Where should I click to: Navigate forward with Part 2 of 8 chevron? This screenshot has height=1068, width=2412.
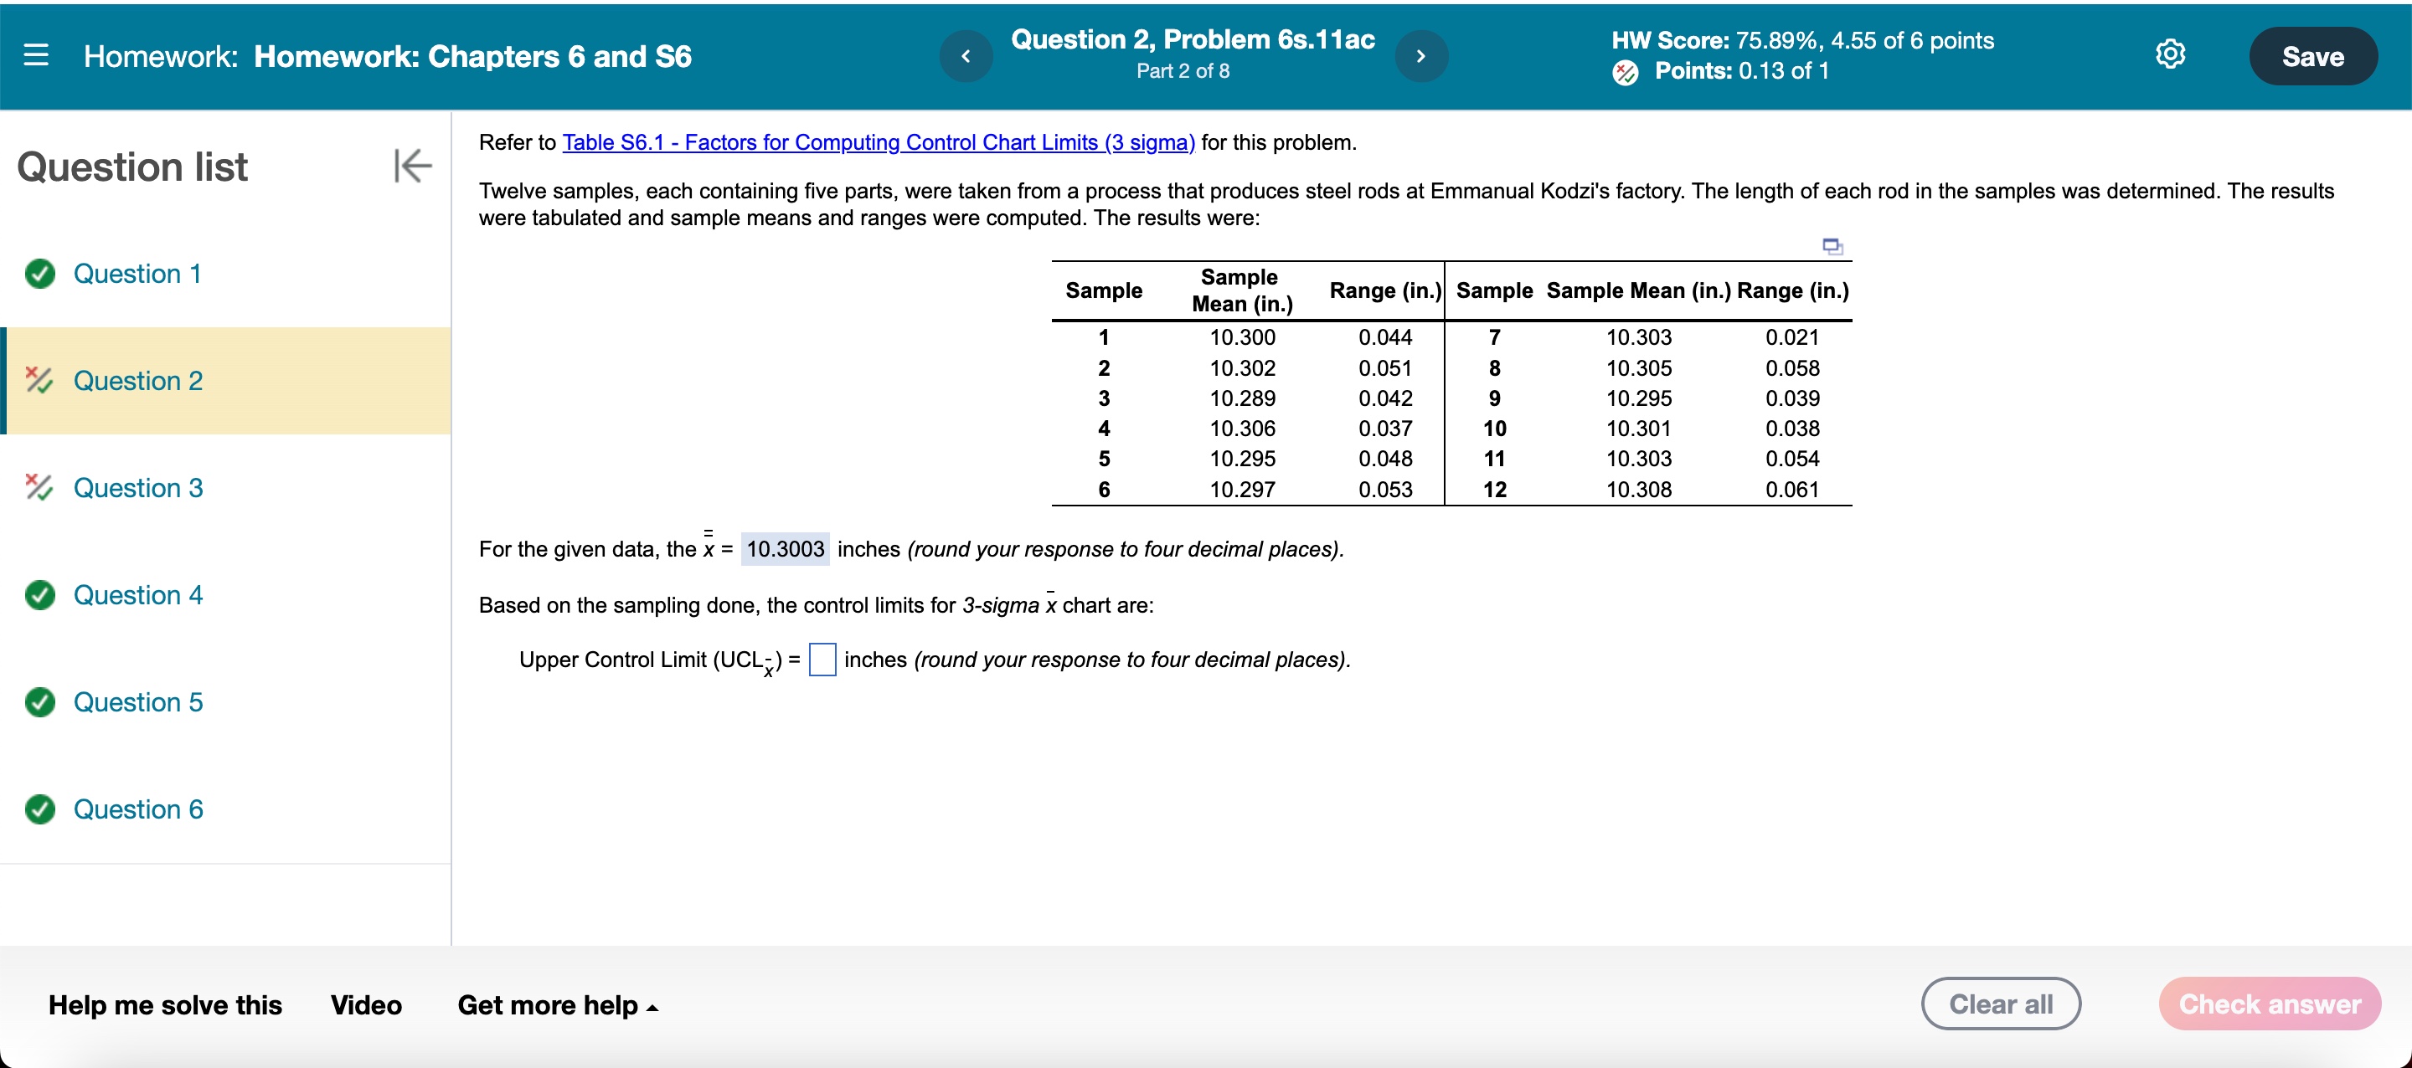click(1421, 55)
